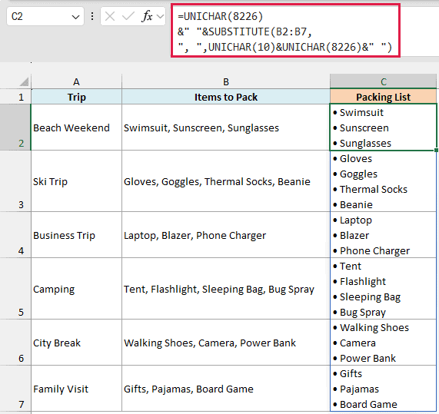Select cell with Tent, Flashlight, Sleeping Bag, Bug Spray
This screenshot has height=414, width=439.
pyautogui.click(x=226, y=288)
